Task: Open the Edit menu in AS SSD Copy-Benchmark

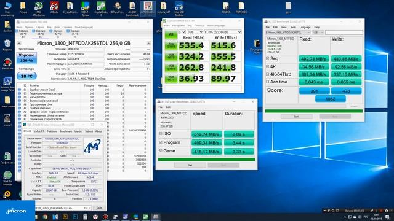Action: [168, 107]
